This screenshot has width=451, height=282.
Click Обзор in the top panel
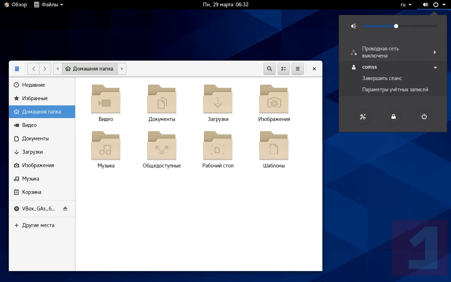(16, 5)
